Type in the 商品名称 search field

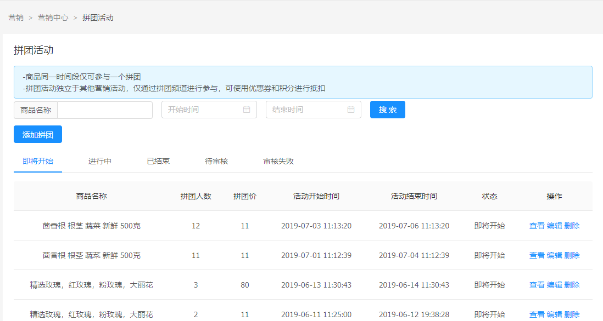point(105,110)
